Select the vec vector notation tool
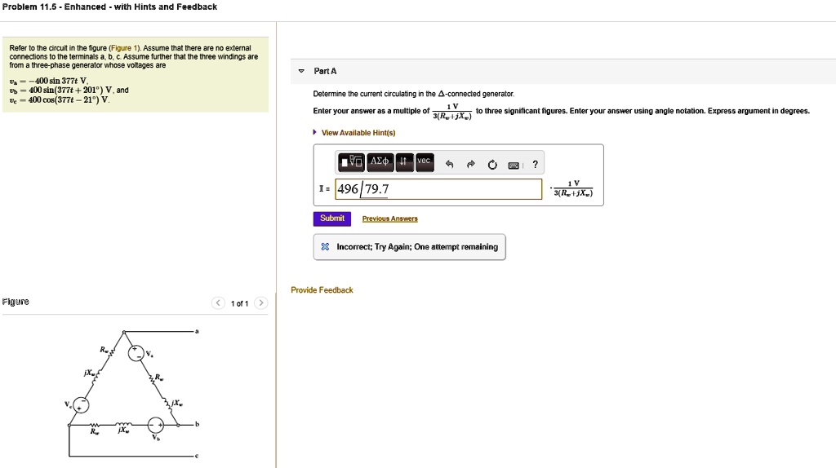Image resolution: width=836 pixels, height=468 pixels. 425,162
